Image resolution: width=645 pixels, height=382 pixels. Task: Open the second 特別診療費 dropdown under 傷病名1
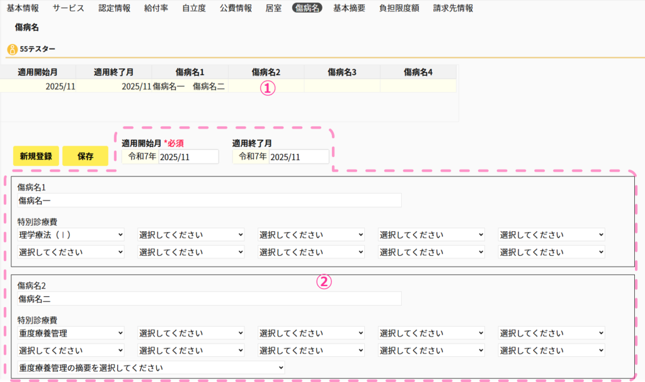(191, 234)
